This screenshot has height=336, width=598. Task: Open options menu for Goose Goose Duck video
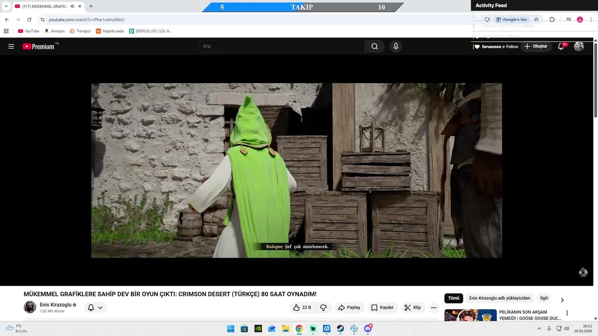pos(567,313)
